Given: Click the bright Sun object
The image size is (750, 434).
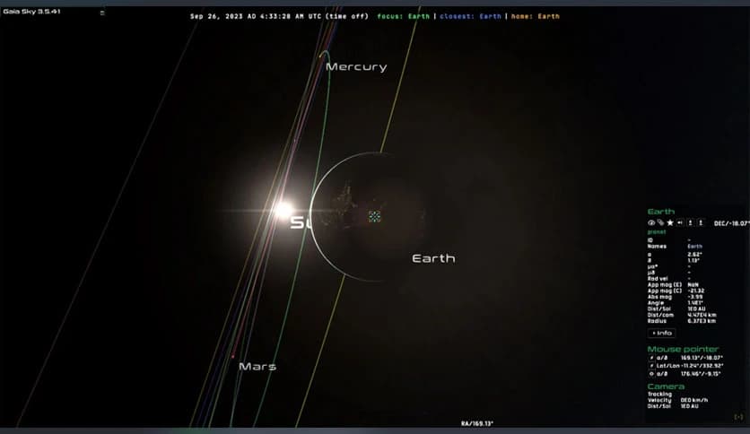Looking at the screenshot, I should [284, 210].
